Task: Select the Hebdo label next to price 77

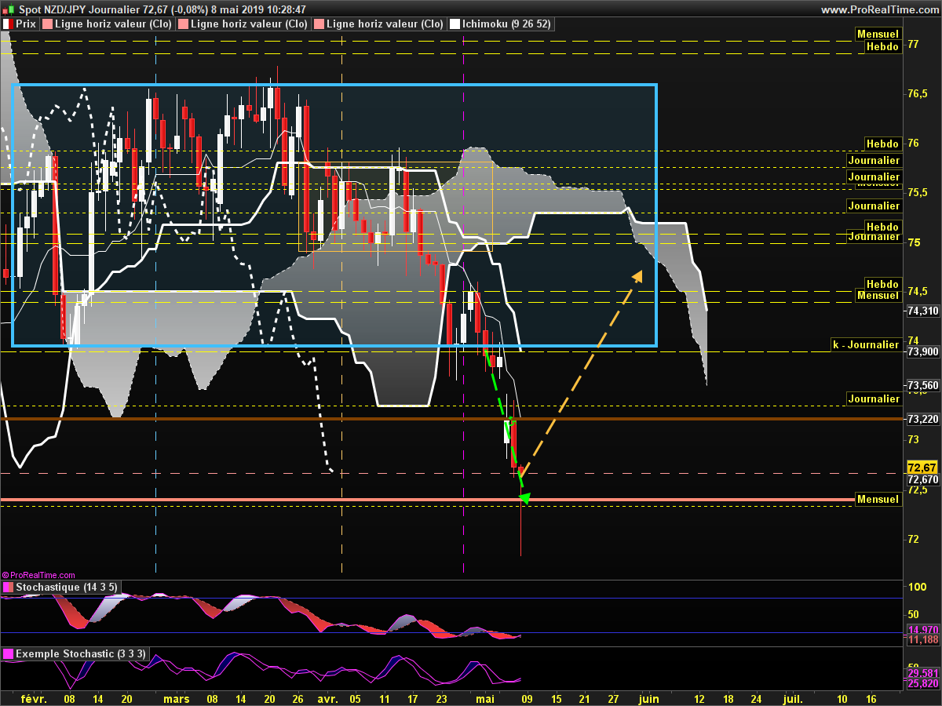Action: click(882, 47)
